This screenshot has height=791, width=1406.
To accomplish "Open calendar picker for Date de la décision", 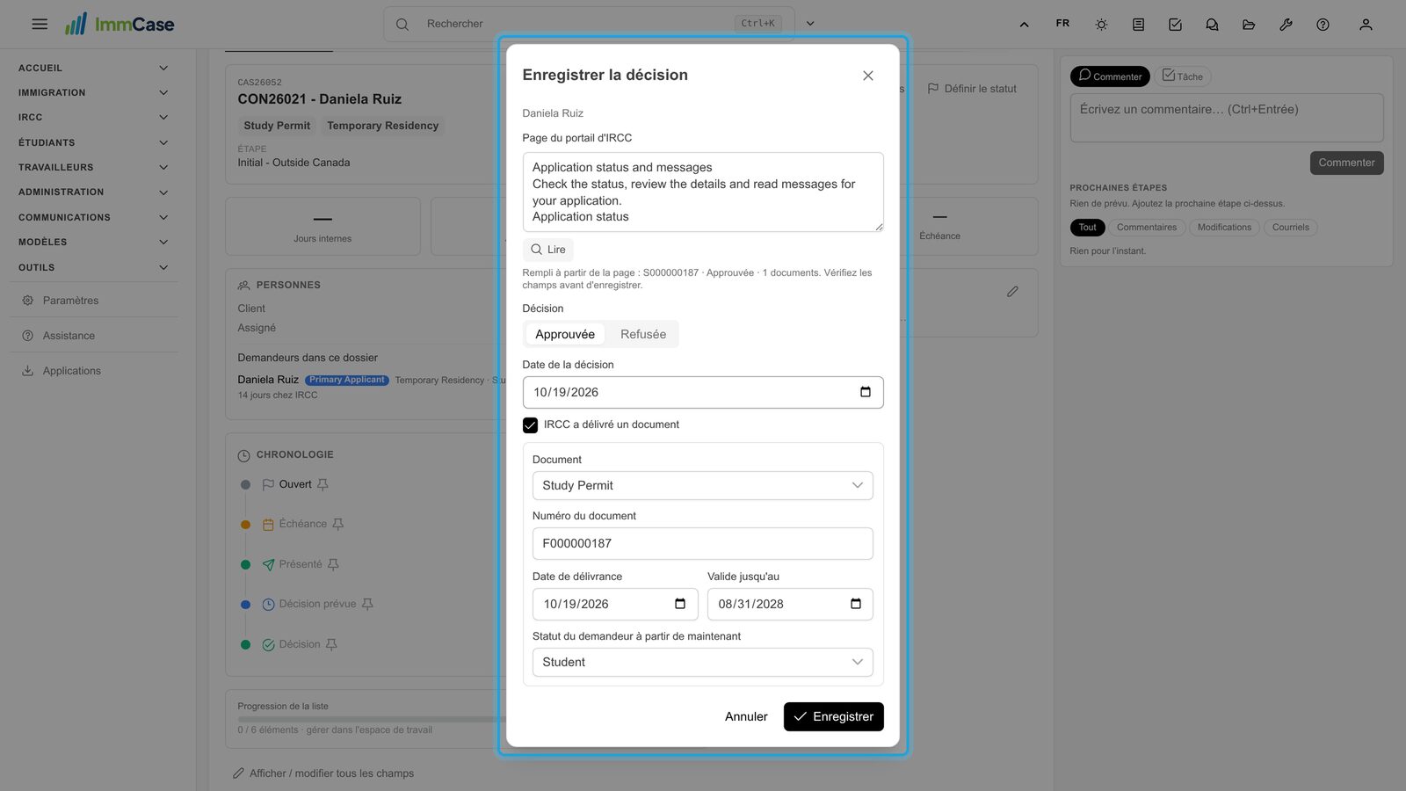I will point(865,392).
